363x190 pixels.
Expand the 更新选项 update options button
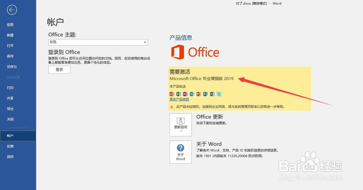point(180,125)
